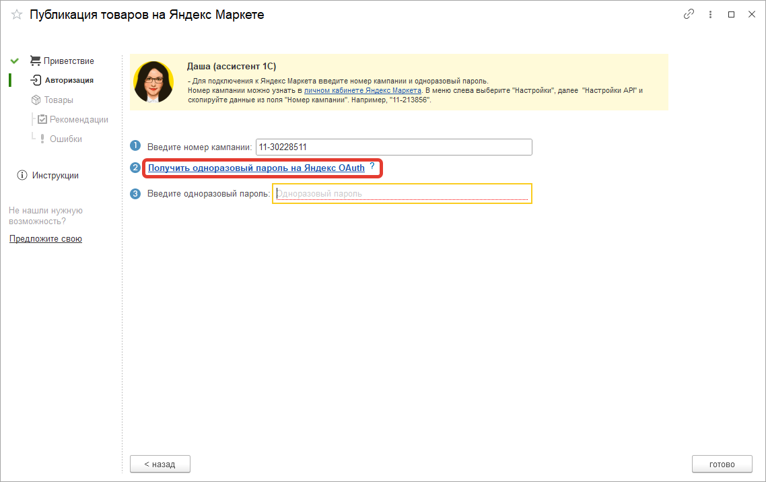Viewport: 766px width, 482px height.
Task: Open Инструкции
Action: click(x=55, y=175)
